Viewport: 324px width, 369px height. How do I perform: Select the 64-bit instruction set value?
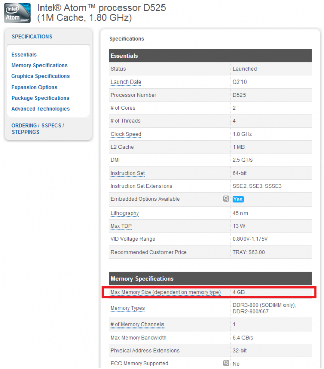[239, 173]
